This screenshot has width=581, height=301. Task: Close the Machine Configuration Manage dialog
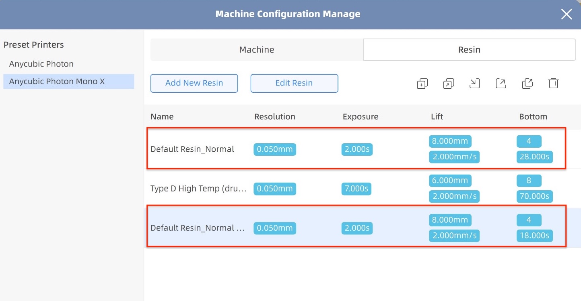coord(567,14)
